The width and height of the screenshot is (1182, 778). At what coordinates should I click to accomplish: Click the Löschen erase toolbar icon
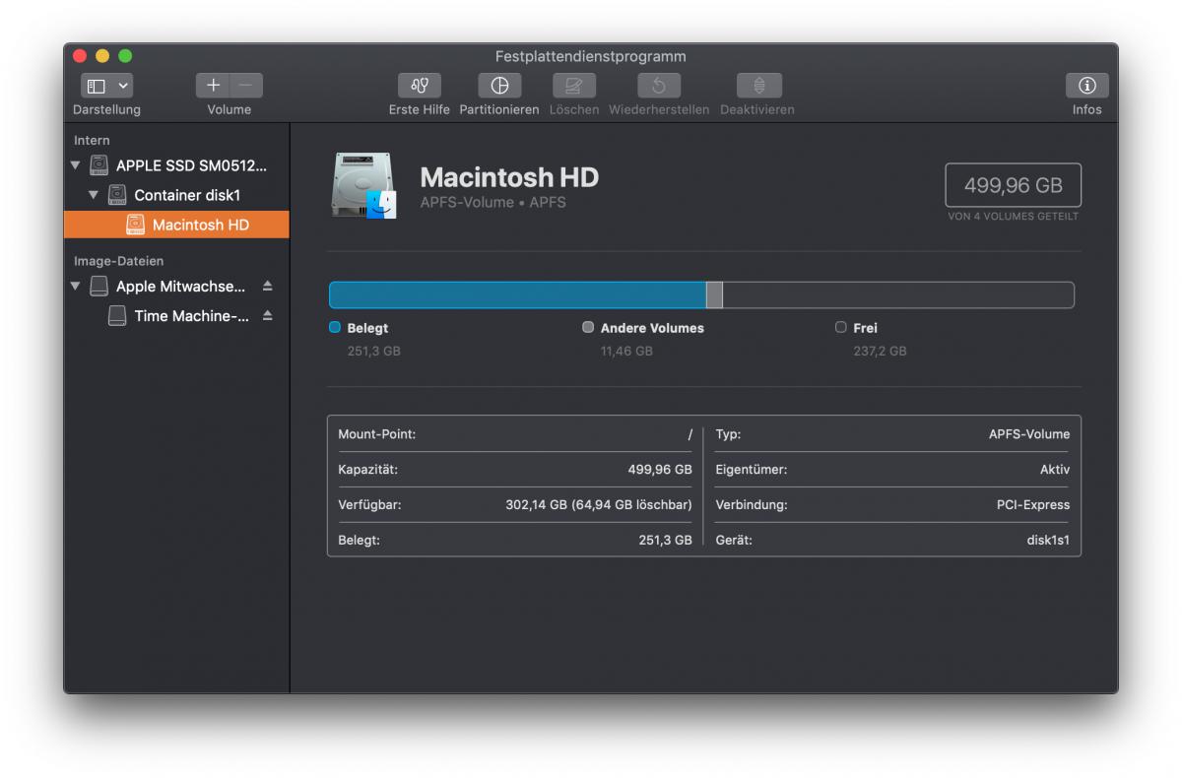click(574, 86)
